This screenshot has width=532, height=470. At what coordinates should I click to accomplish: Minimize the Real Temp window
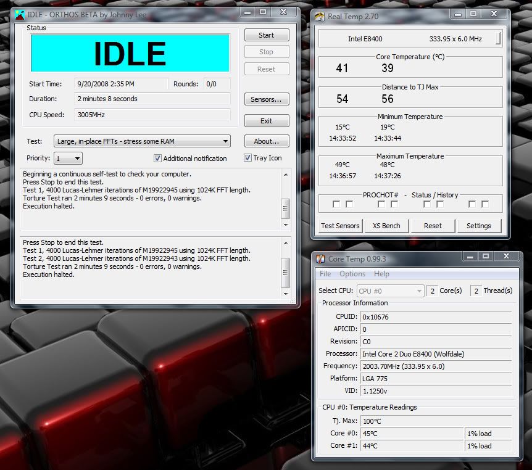click(458, 15)
